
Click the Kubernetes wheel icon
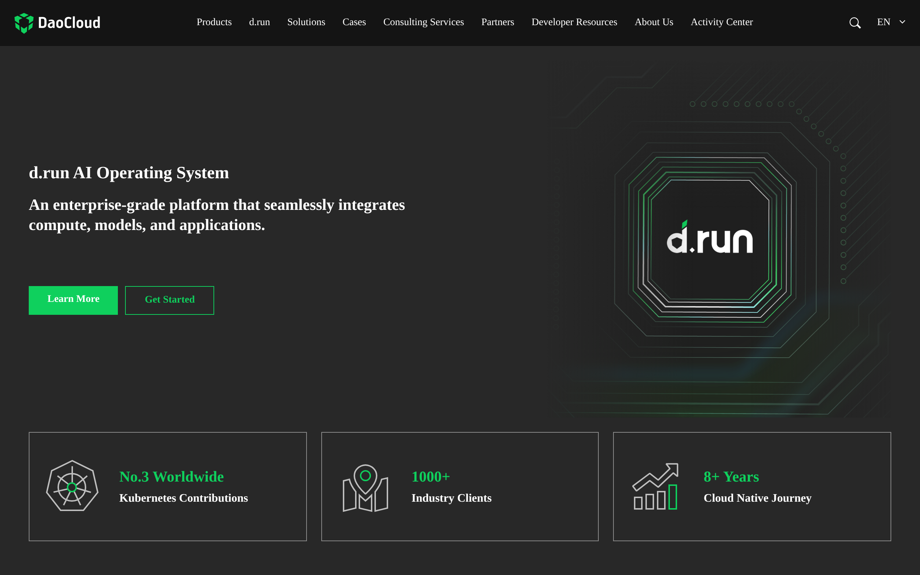72,486
